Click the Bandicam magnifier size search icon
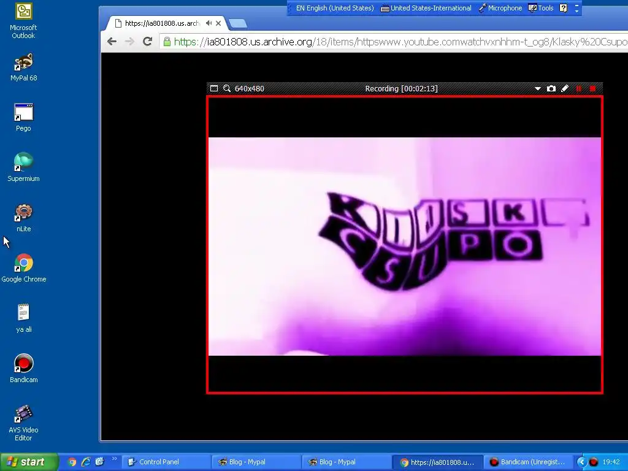This screenshot has width=628, height=471. point(227,88)
